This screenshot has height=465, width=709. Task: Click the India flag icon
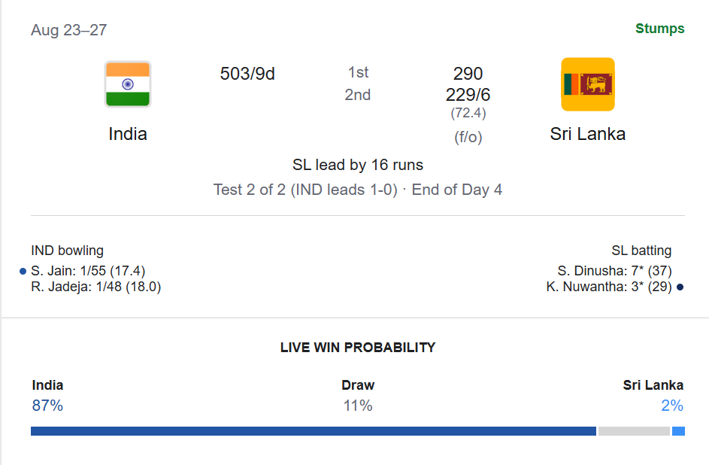[x=128, y=84]
